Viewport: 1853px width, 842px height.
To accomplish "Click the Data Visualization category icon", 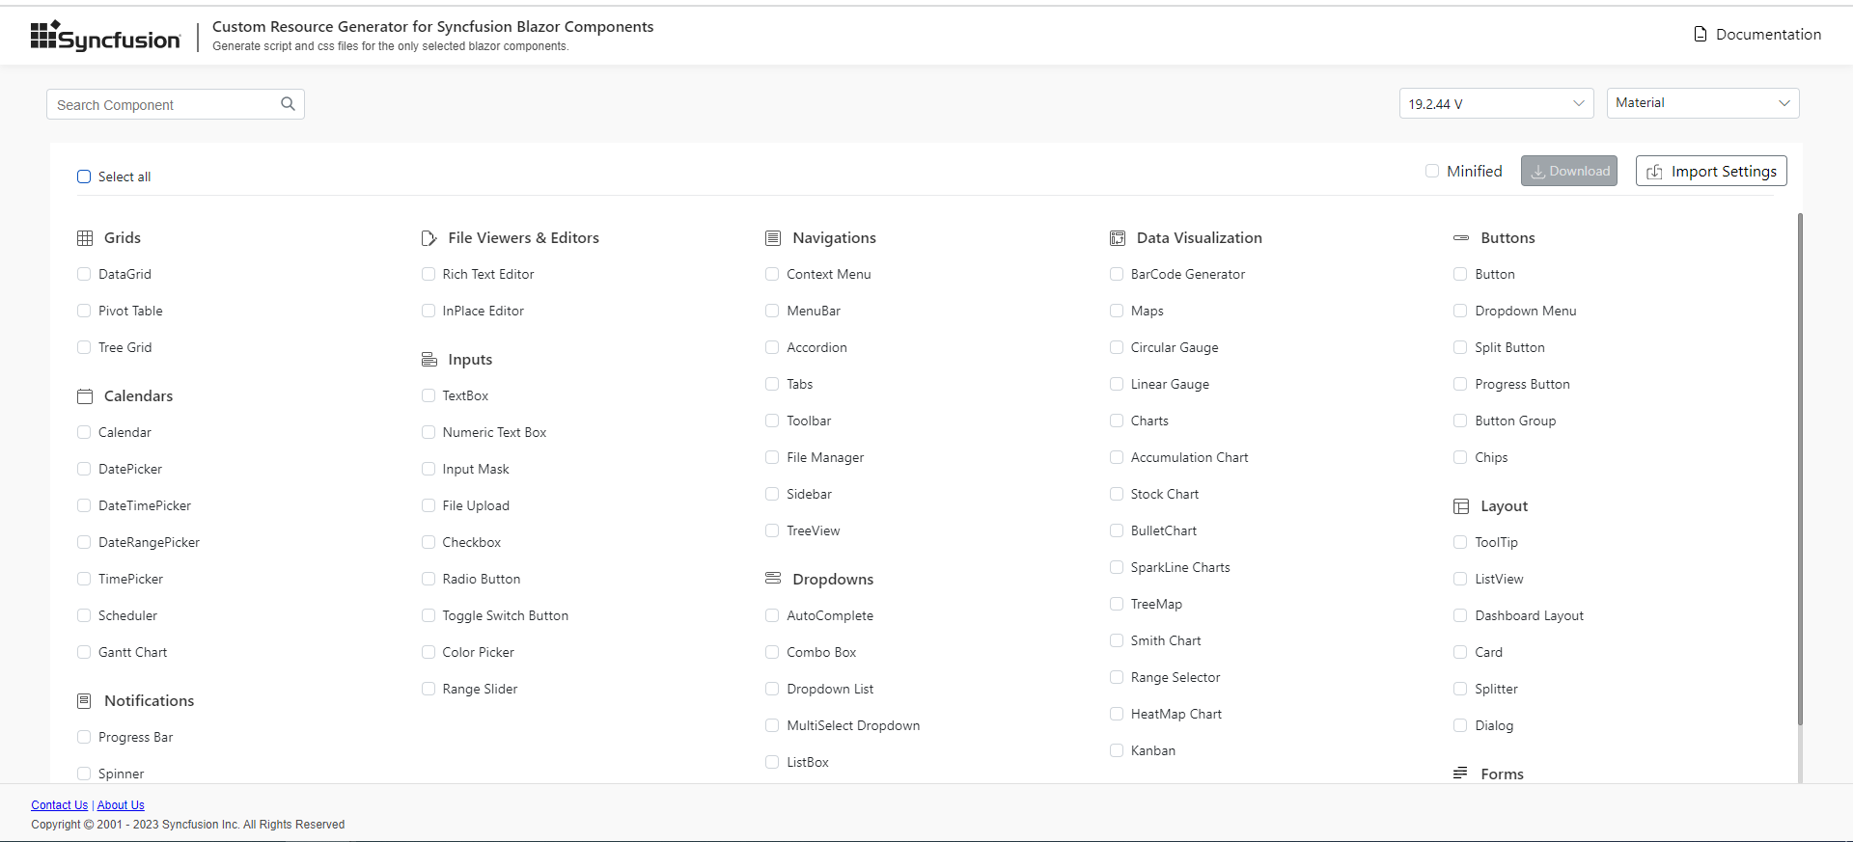I will 1118,238.
